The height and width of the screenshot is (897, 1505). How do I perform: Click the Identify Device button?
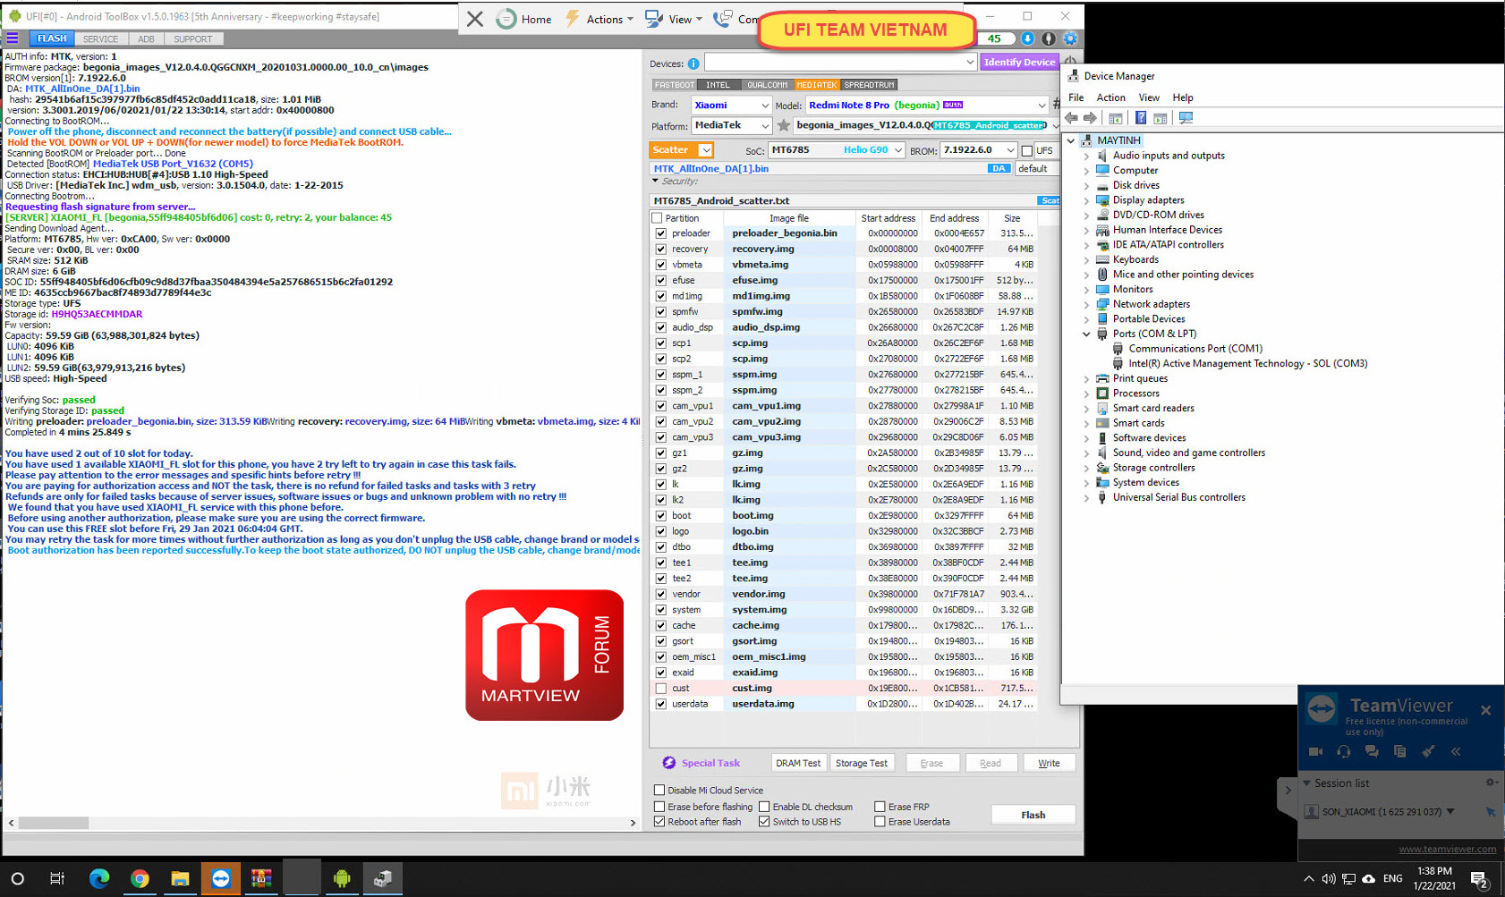(x=1019, y=63)
